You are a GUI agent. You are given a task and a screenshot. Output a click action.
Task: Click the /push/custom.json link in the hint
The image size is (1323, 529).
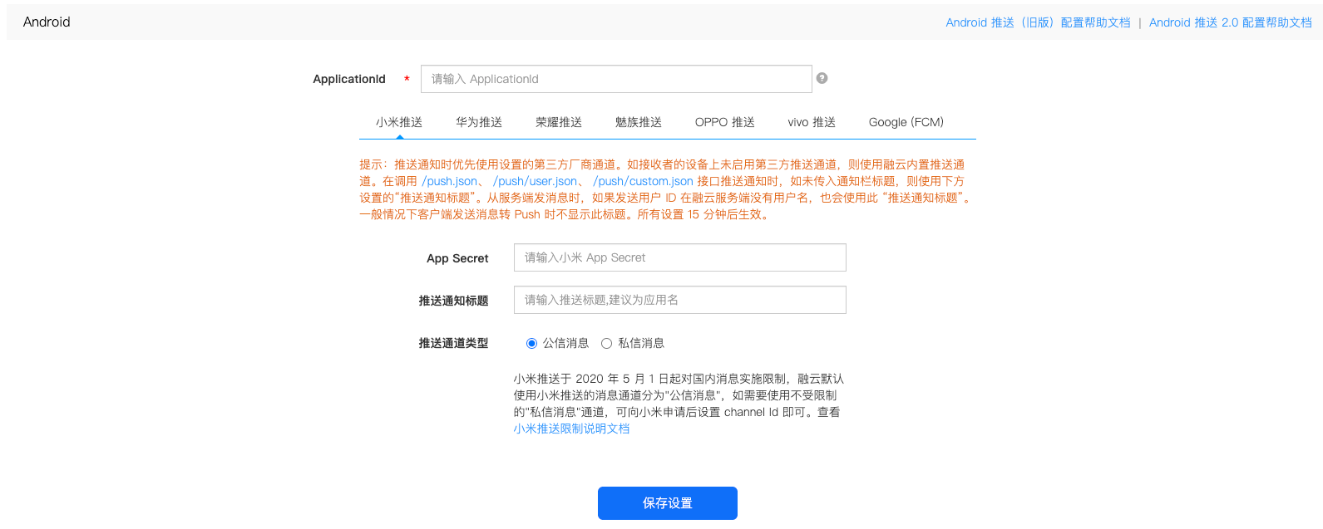[x=643, y=181]
